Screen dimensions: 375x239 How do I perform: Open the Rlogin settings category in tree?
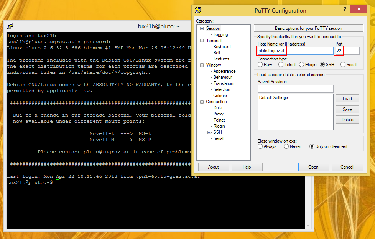point(219,126)
